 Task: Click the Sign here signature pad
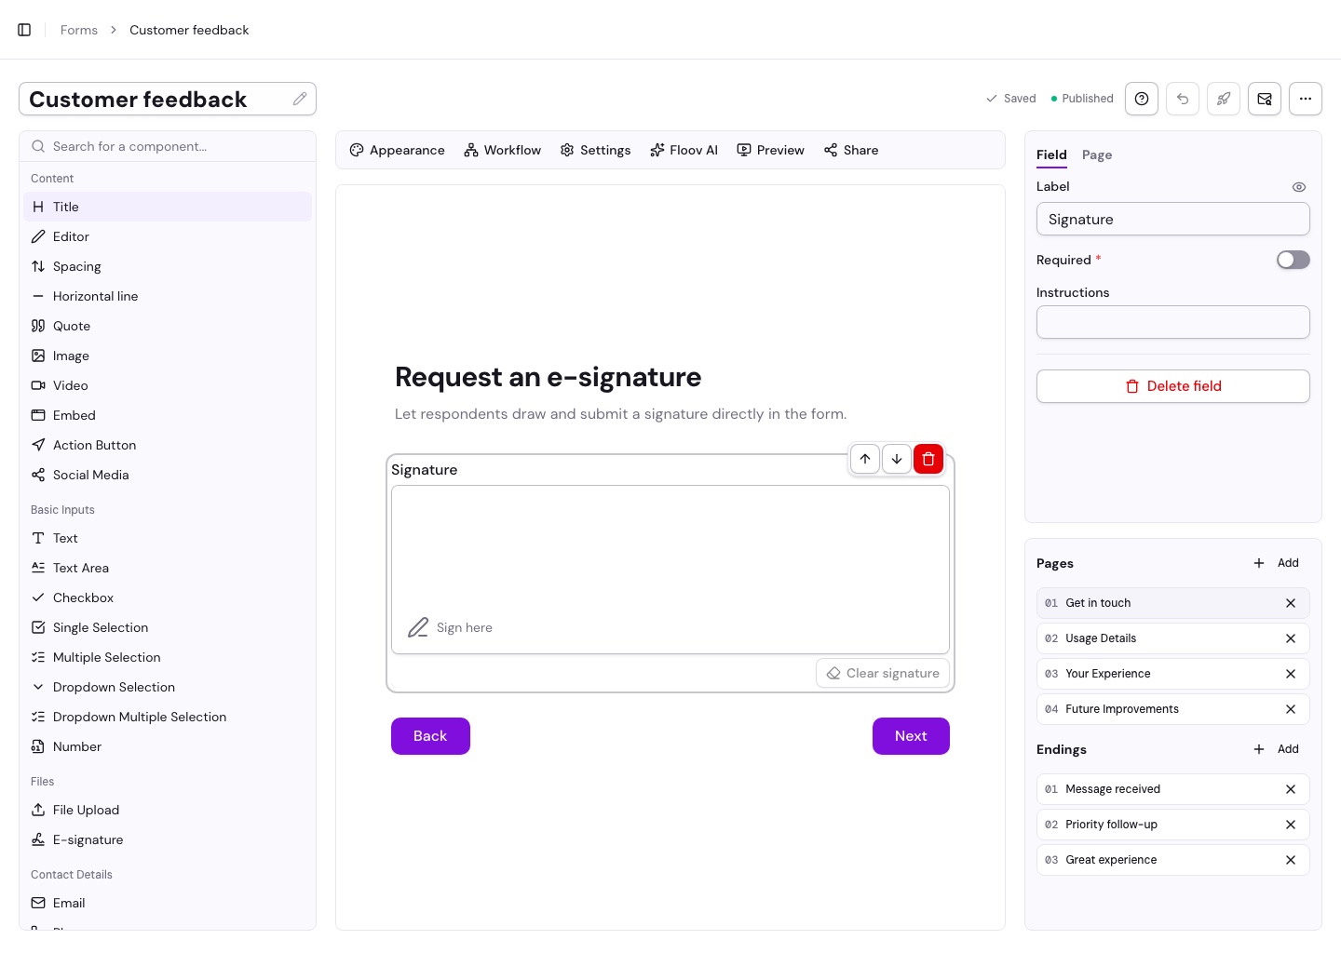coord(670,570)
